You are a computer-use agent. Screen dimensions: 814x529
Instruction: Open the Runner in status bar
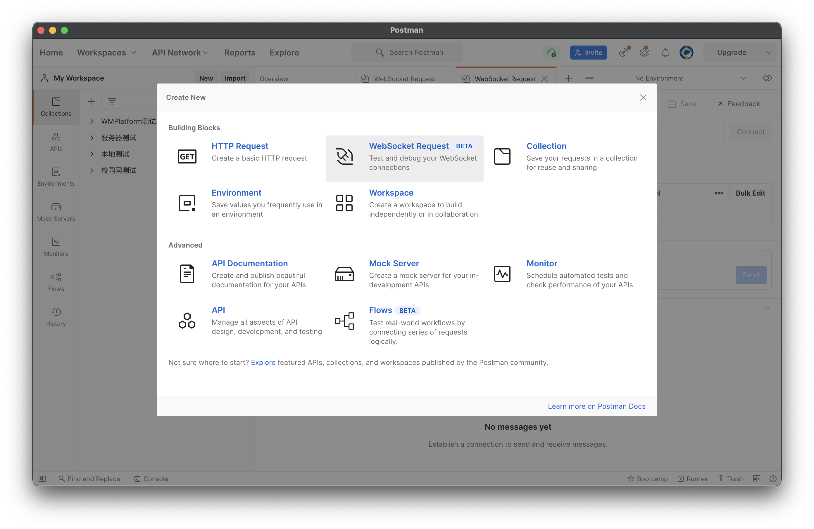click(x=693, y=479)
